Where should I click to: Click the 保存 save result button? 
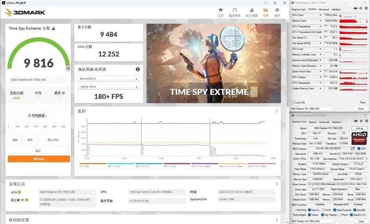(x=30, y=140)
